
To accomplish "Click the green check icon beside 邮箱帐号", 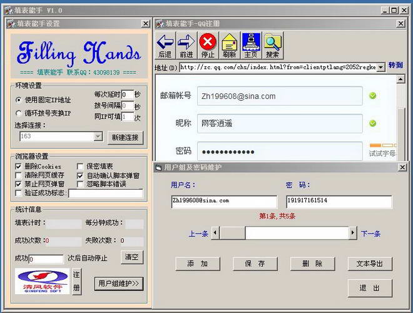I will [x=372, y=96].
